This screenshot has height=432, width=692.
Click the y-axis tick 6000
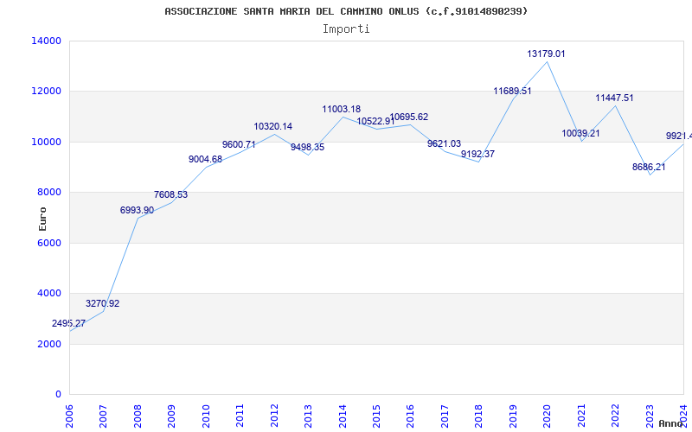(x=49, y=243)
